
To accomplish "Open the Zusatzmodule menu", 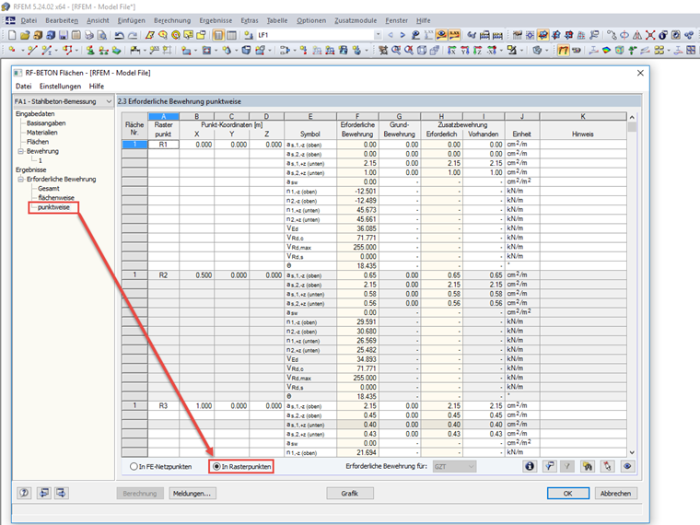I will [x=356, y=20].
